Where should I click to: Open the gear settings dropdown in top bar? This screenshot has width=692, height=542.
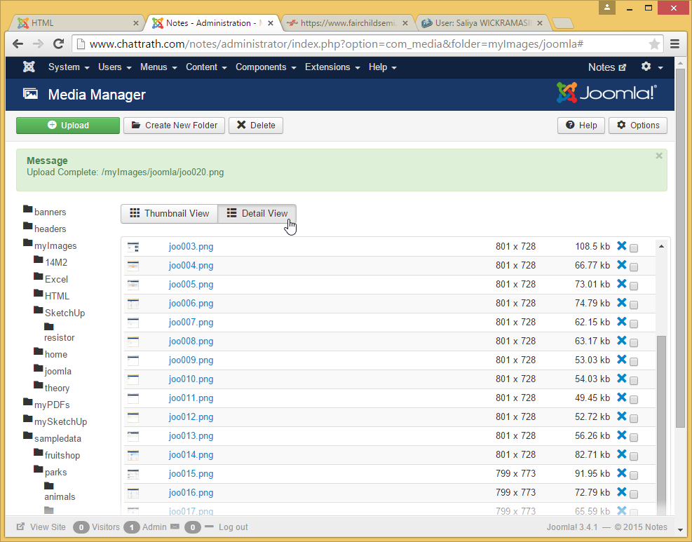(651, 67)
